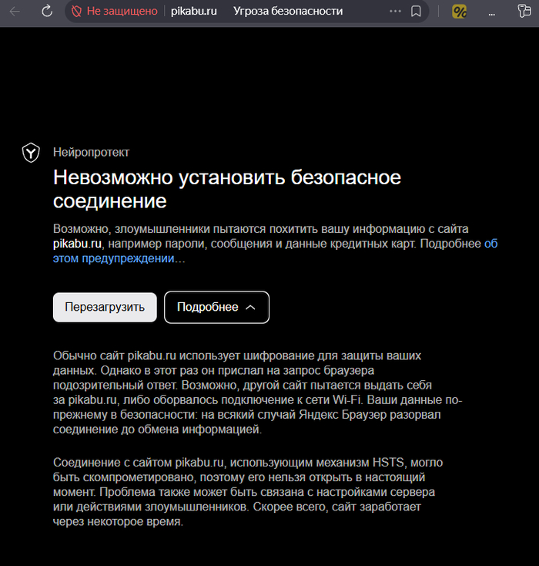This screenshot has width=539, height=566.
Task: Open the yellow percent extension icon
Action: tap(460, 12)
